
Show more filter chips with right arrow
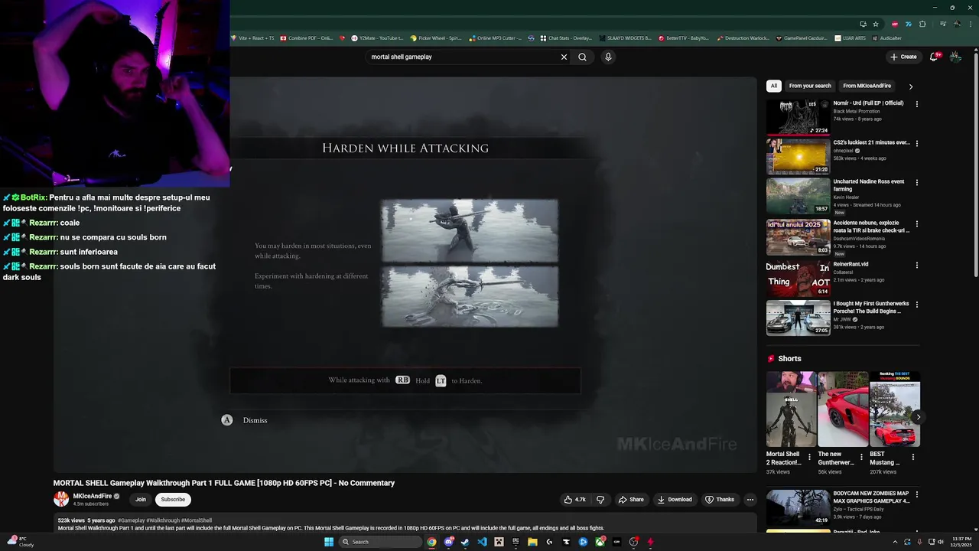coord(910,86)
